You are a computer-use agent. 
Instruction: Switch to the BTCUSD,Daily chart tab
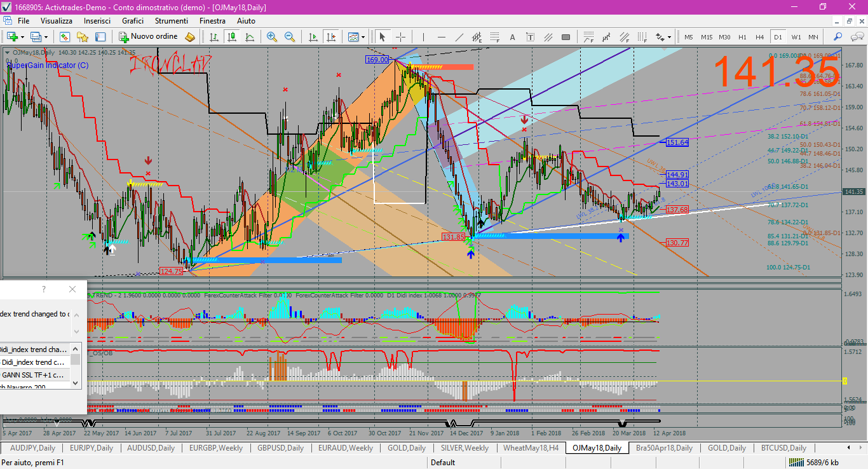click(783, 448)
